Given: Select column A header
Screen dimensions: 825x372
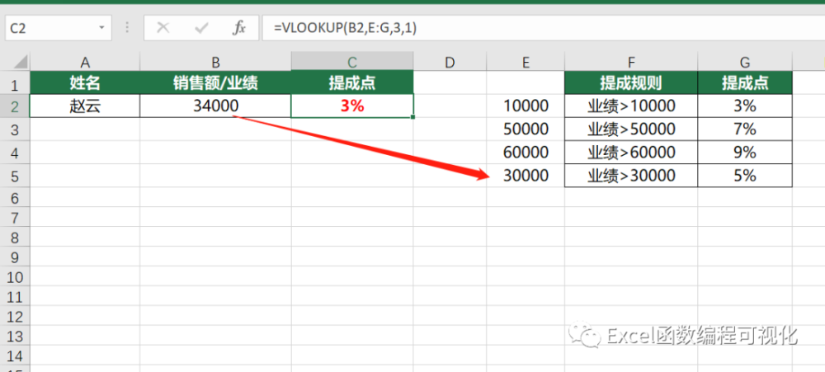Looking at the screenshot, I should point(85,63).
